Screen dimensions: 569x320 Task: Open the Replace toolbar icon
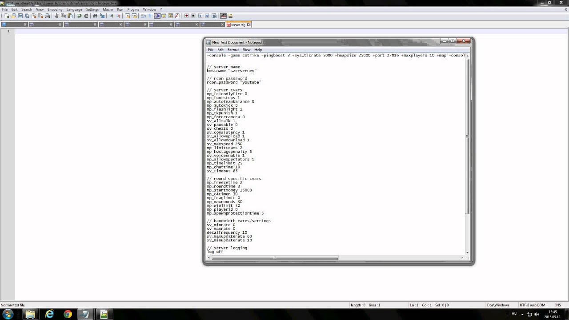click(x=102, y=16)
